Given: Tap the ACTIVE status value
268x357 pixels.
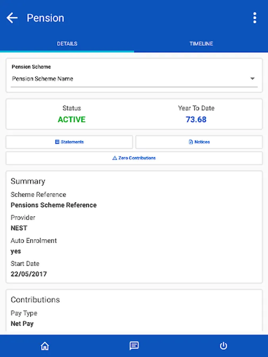Looking at the screenshot, I should point(71,119).
